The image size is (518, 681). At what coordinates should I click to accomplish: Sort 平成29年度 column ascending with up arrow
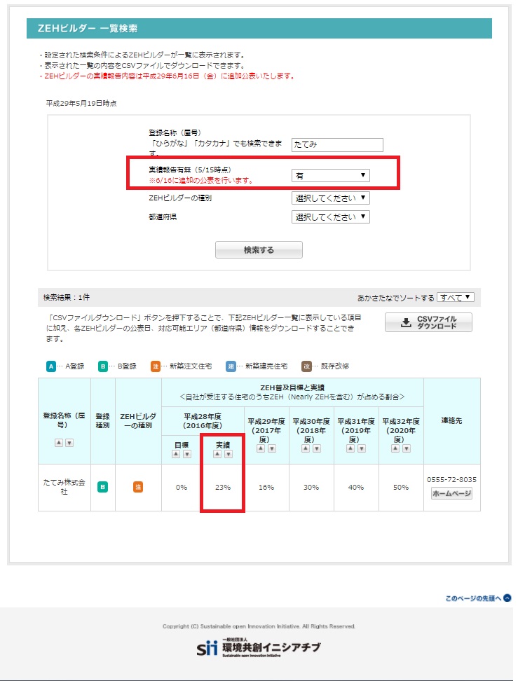261,448
